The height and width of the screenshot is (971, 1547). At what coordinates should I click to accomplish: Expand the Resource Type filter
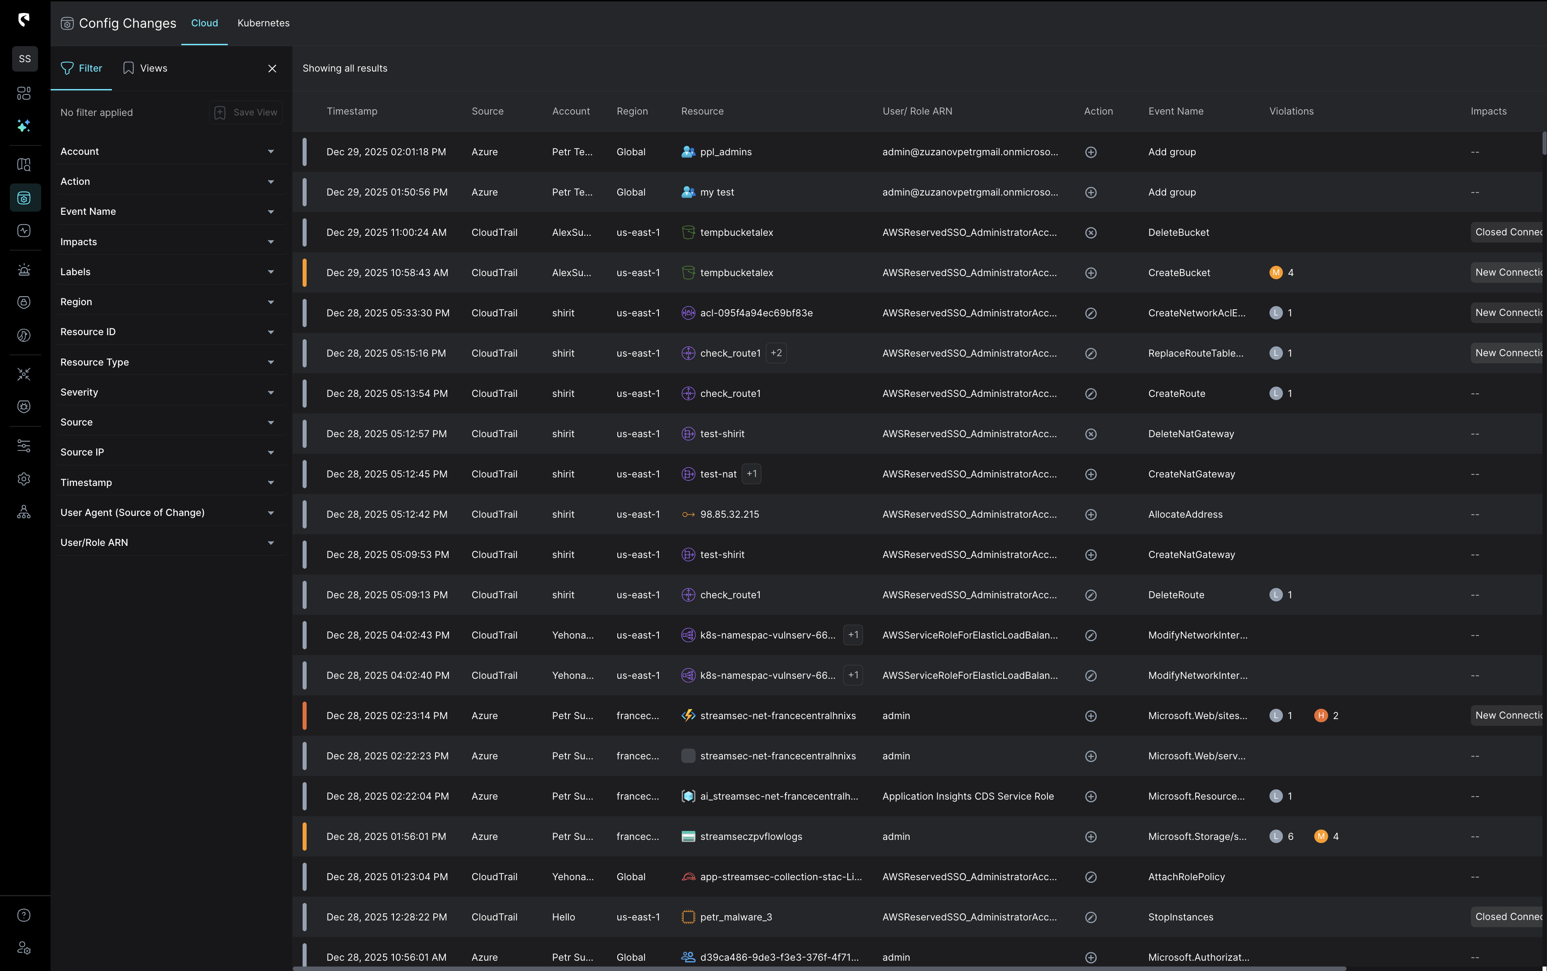tap(270, 362)
